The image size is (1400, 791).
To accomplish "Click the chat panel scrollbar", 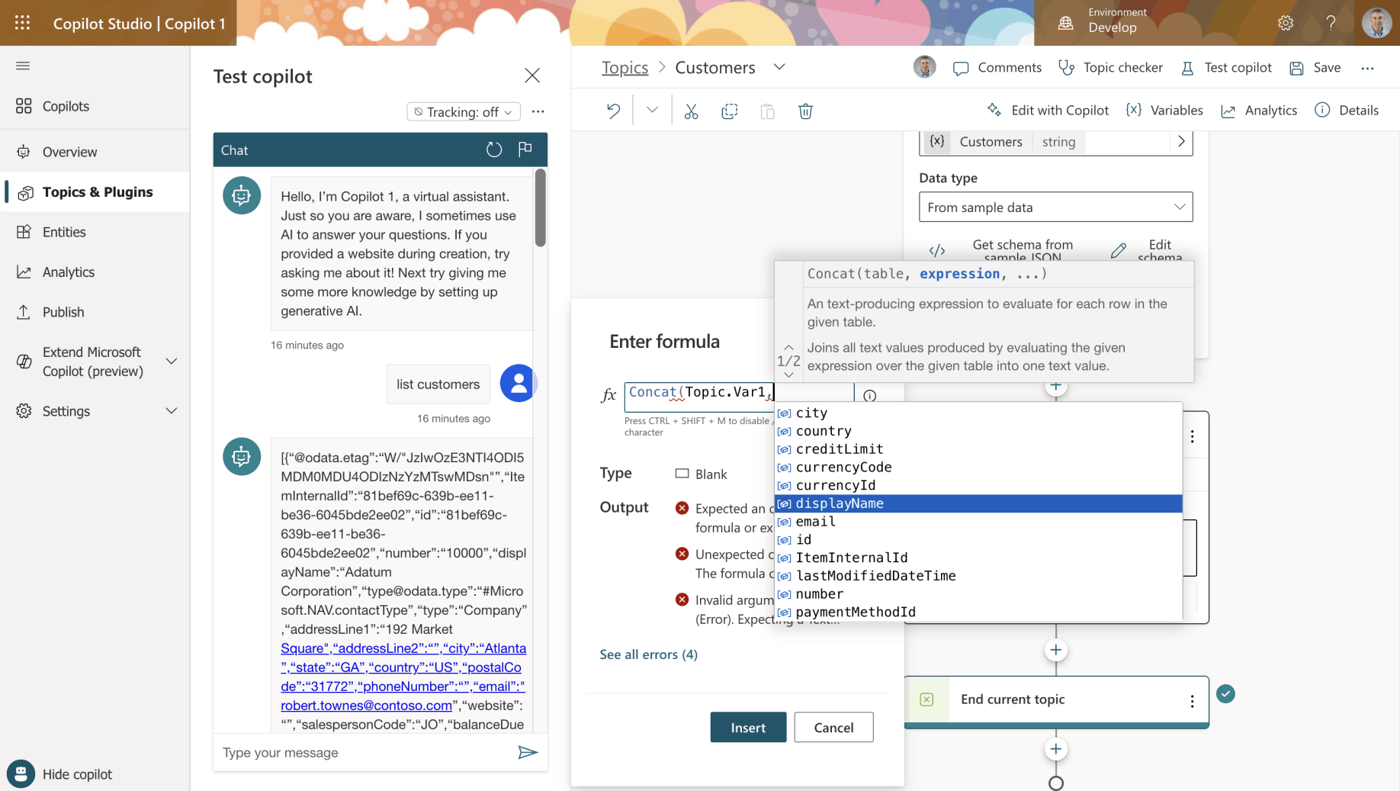I will pyautogui.click(x=541, y=207).
